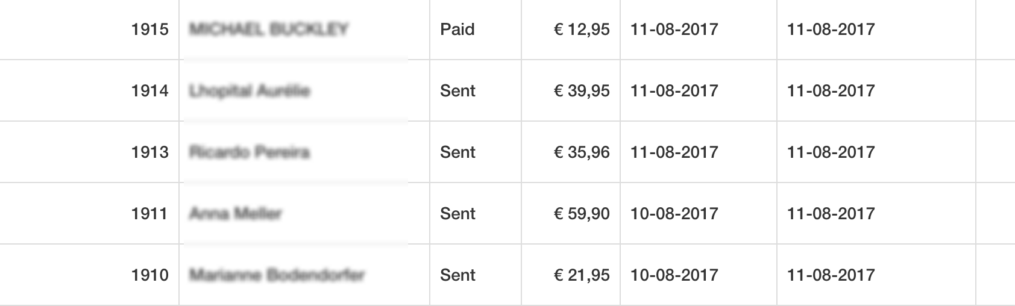Click the blurred Anna Meller name
This screenshot has width=1015, height=306.
(x=236, y=213)
